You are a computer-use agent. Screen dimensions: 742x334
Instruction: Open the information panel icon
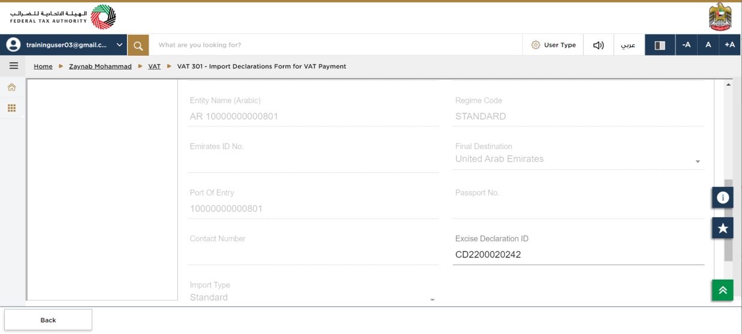(723, 198)
